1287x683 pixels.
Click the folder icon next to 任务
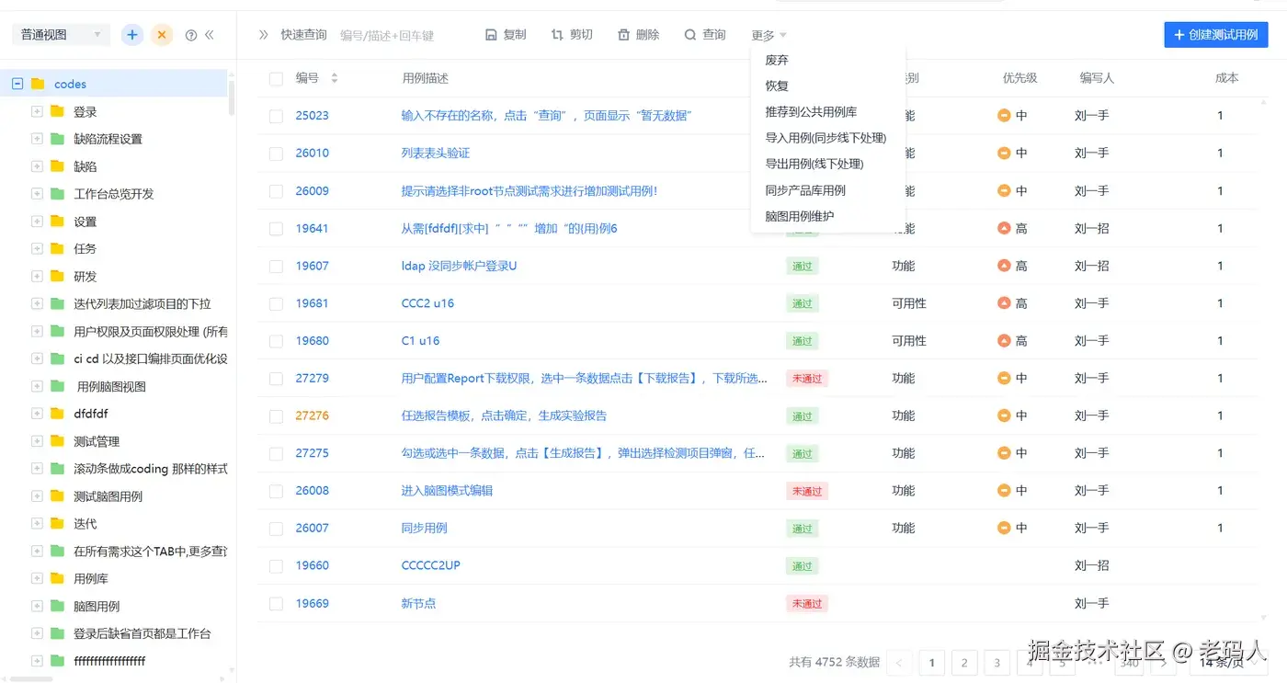[x=57, y=248]
